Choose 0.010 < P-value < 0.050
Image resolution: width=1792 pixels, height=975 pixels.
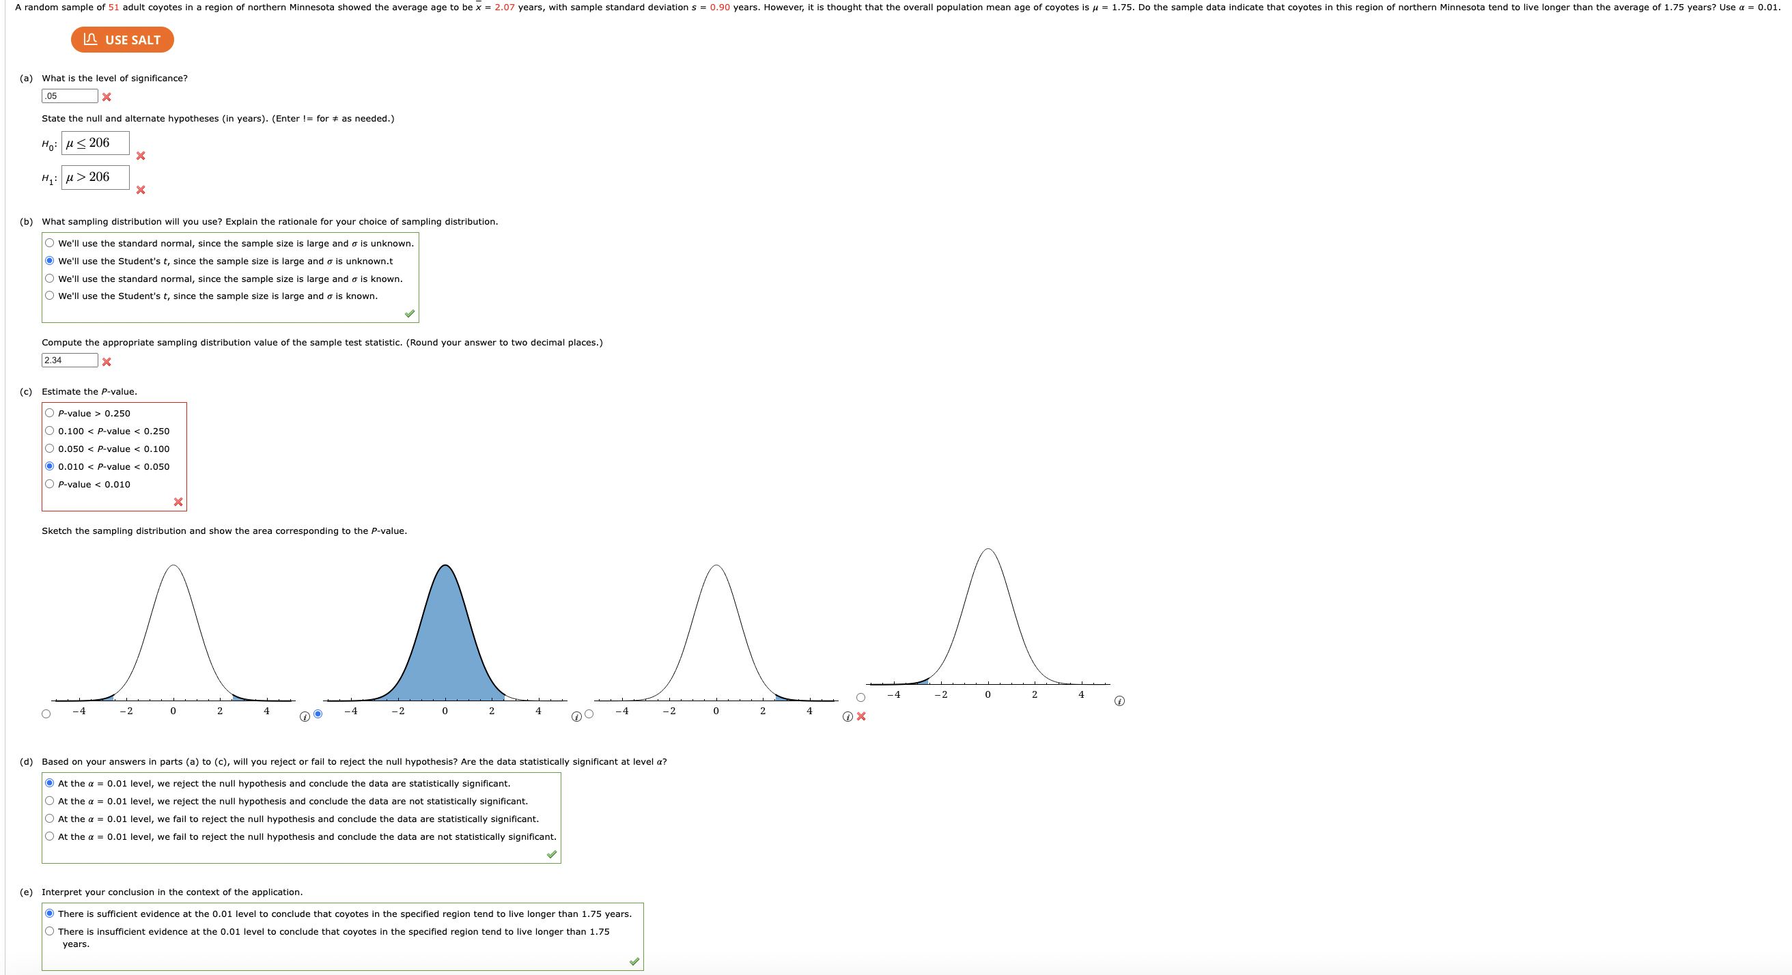pyautogui.click(x=49, y=466)
